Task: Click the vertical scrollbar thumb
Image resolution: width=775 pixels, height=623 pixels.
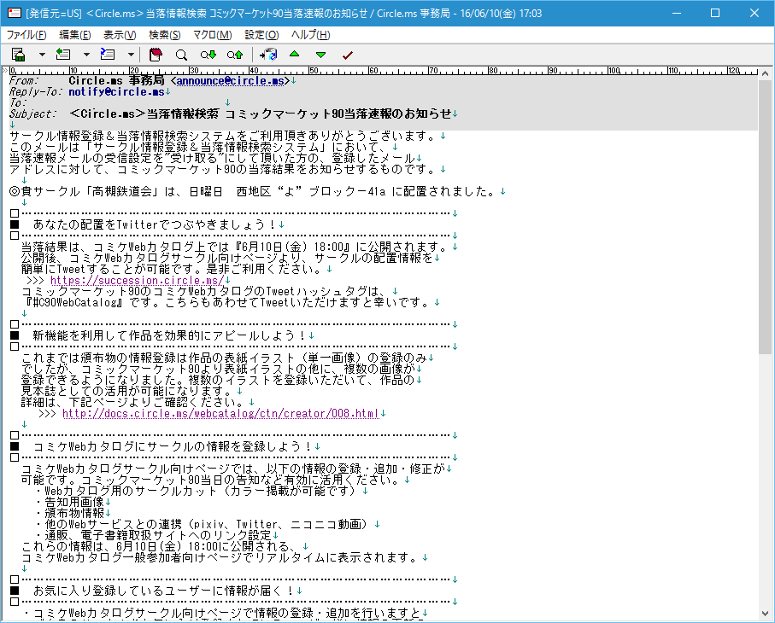Action: click(765, 216)
